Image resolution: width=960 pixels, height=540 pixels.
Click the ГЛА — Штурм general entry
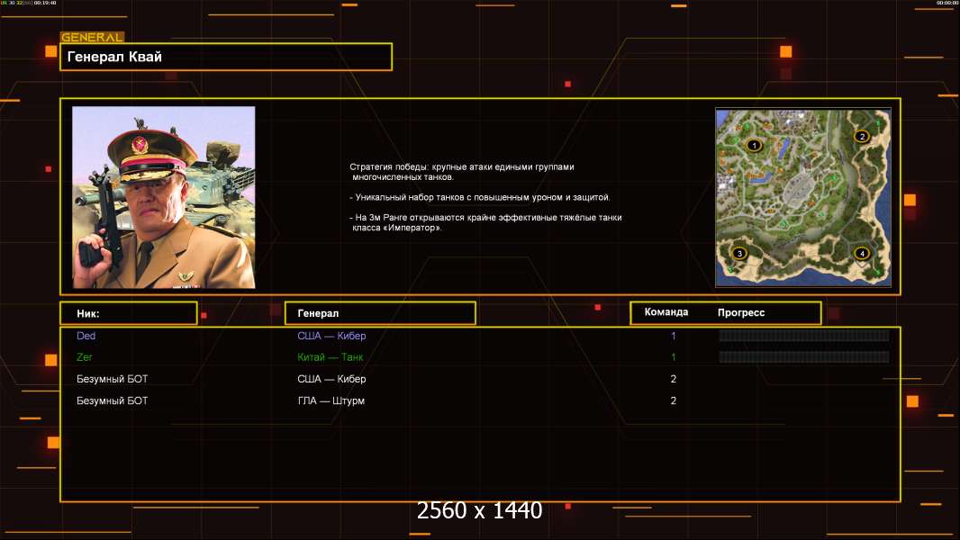[x=331, y=400]
